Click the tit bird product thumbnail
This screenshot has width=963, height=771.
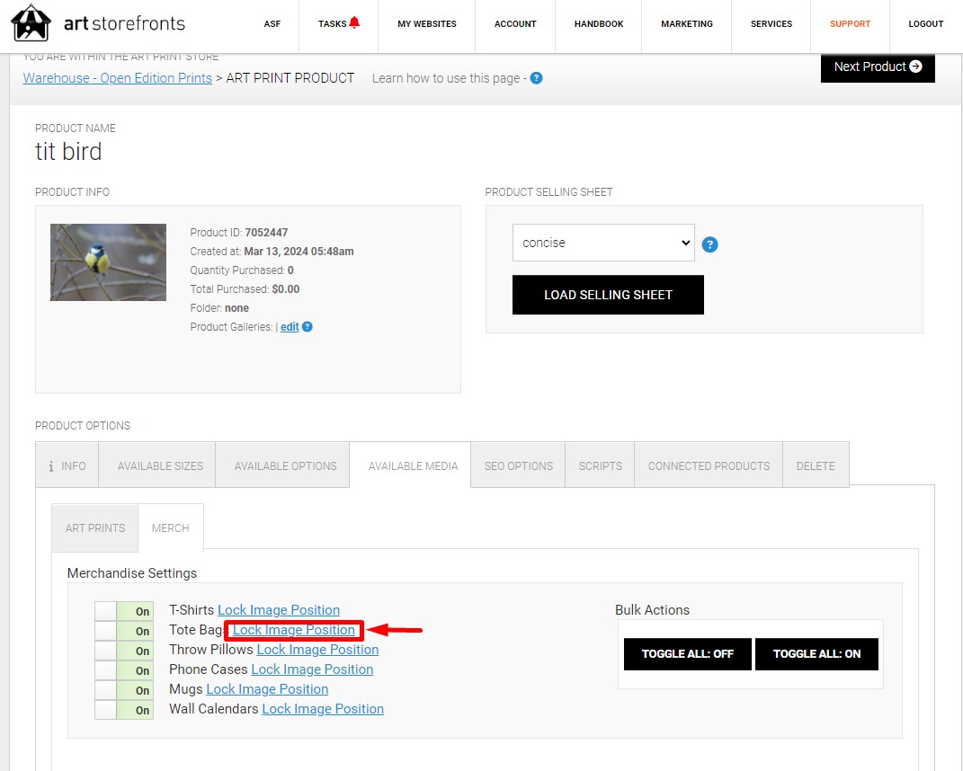[x=108, y=262]
